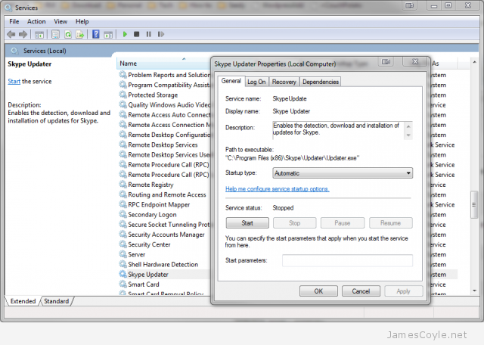
Task: Switch to the Extended view tab
Action: [x=23, y=301]
